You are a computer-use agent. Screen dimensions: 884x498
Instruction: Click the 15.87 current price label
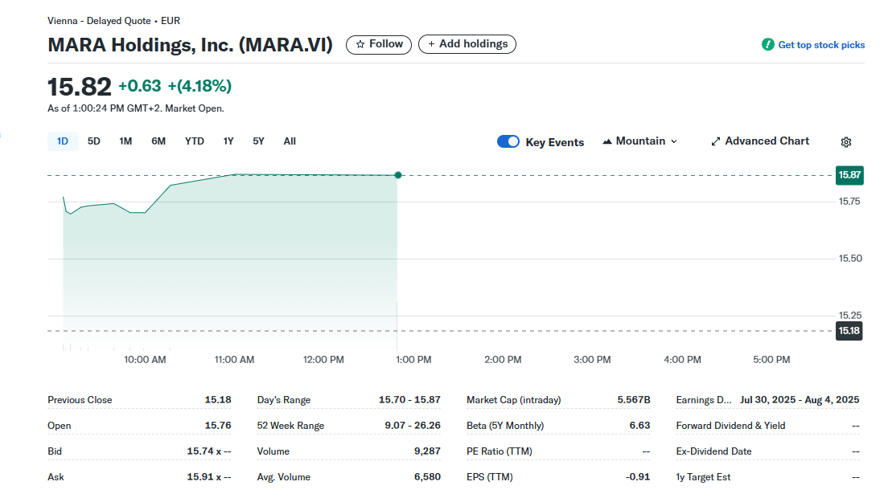click(x=849, y=175)
